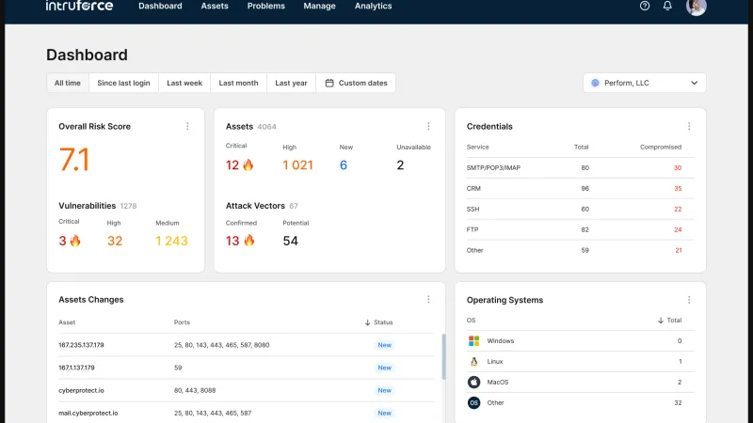The height and width of the screenshot is (423, 753).
Task: Click asset 167.1.137.179
Action: [x=76, y=368]
